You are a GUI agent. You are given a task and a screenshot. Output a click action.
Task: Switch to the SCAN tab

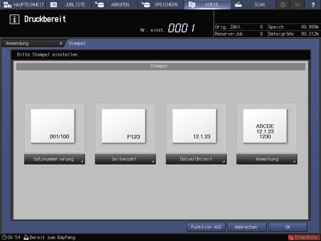(253, 4)
